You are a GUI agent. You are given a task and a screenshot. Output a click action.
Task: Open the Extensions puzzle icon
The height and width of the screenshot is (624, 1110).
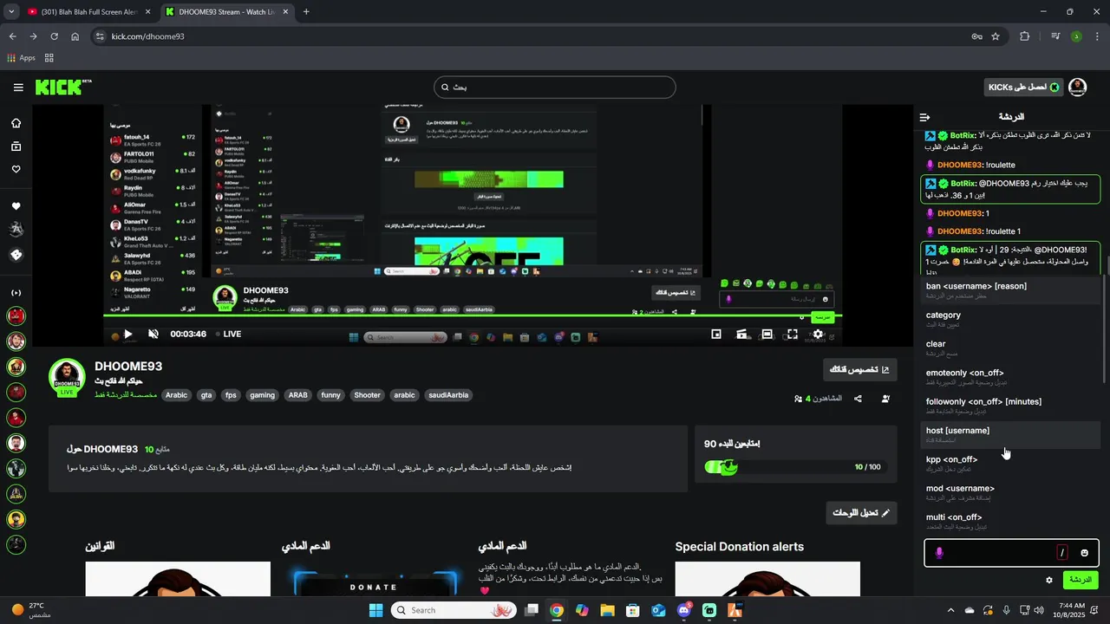click(1025, 36)
